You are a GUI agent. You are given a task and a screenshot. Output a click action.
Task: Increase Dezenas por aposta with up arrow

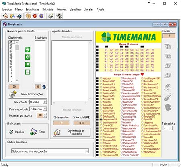45,114
